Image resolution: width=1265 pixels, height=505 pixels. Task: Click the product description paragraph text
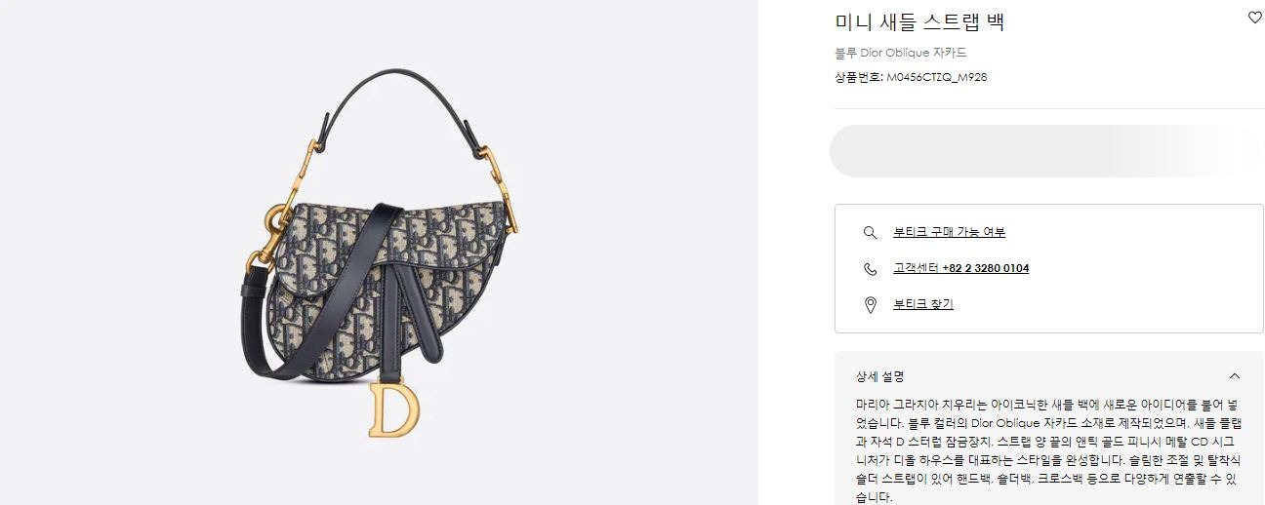tap(1045, 449)
